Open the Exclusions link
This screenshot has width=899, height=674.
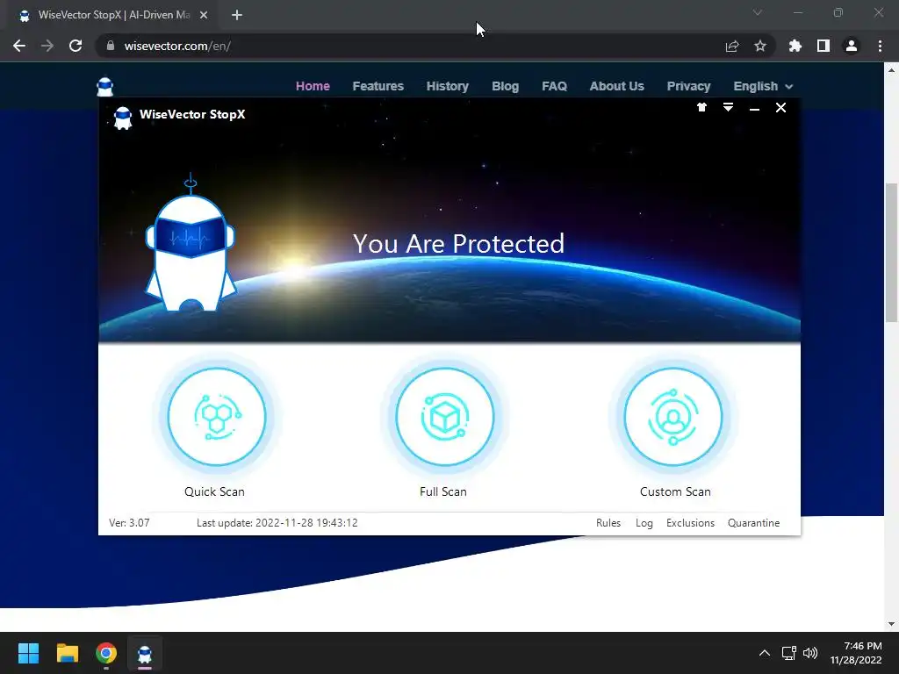click(690, 523)
